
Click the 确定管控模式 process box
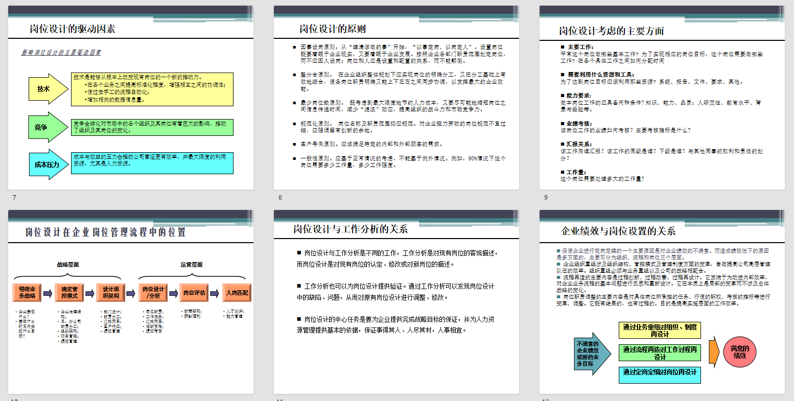pyautogui.click(x=69, y=293)
